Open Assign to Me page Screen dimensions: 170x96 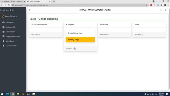[x=11, y=27]
